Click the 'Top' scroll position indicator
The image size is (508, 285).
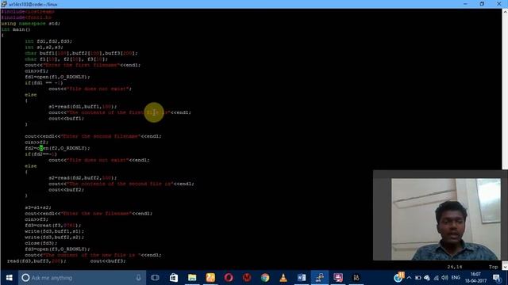493,267
